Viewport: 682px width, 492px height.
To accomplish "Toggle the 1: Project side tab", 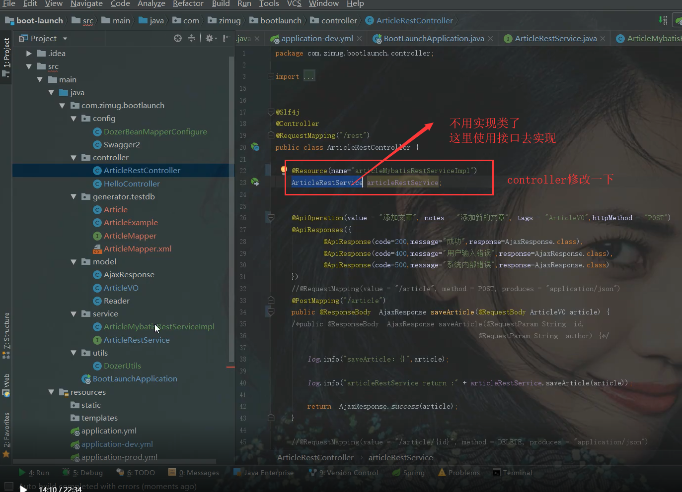I will [6, 57].
